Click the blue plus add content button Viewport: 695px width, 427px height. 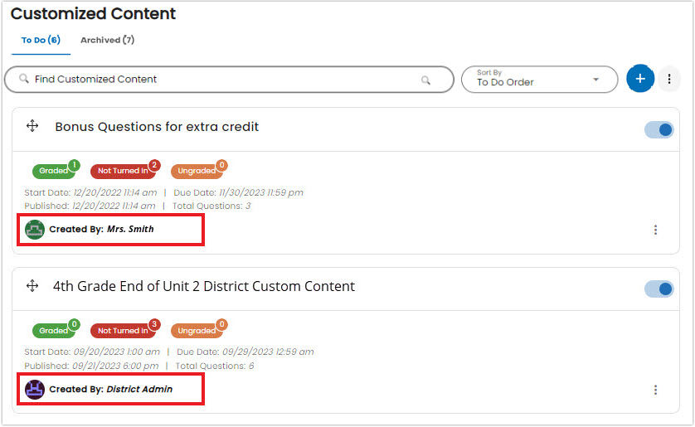tap(640, 79)
